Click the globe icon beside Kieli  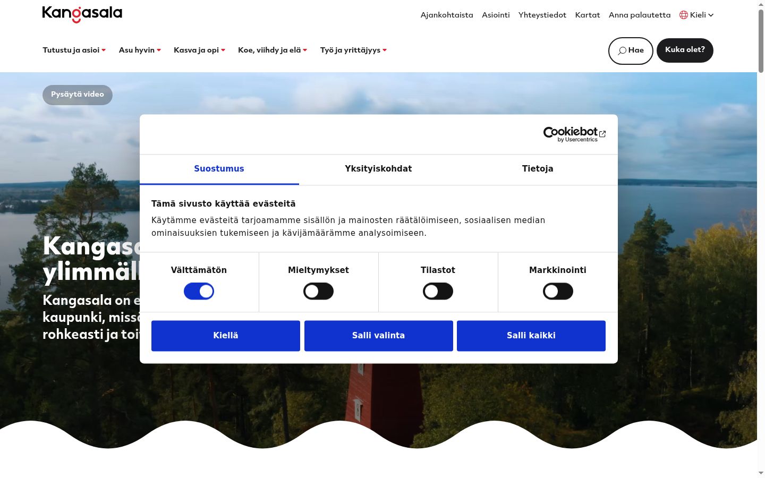(684, 15)
